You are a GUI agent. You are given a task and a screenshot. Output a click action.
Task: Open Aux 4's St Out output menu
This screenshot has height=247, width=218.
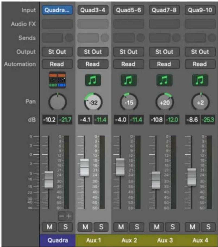(200, 52)
